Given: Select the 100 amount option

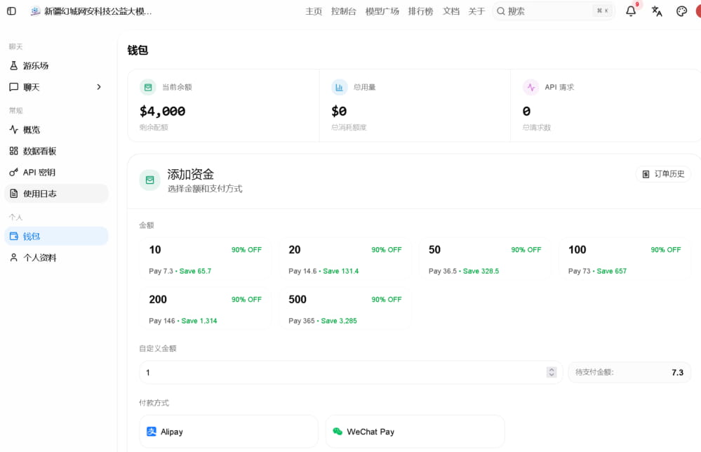Looking at the screenshot, I should coord(625,260).
